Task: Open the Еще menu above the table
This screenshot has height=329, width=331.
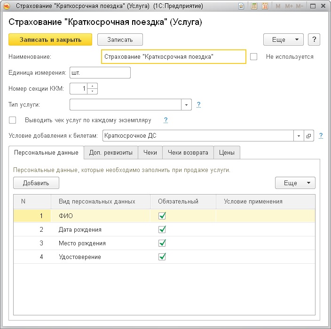Action: click(x=295, y=183)
